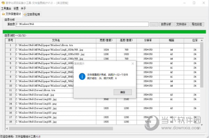This screenshot has height=138, width=209.
Task: Select the row img0_1200x1920.jpg
Action: [x=103, y=54]
